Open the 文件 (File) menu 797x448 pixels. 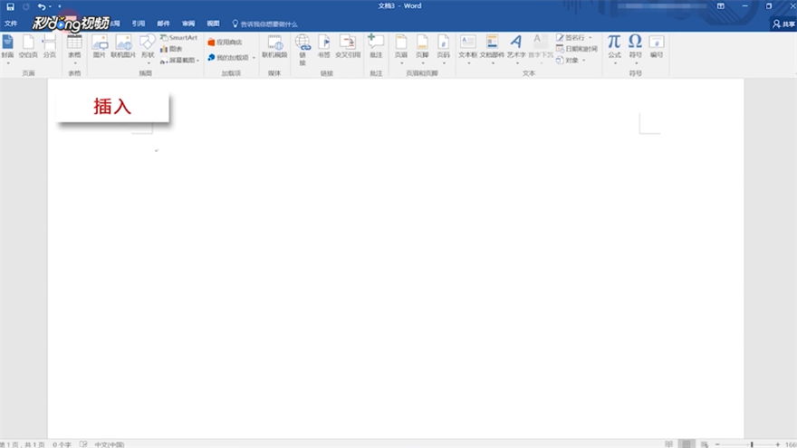(x=11, y=24)
